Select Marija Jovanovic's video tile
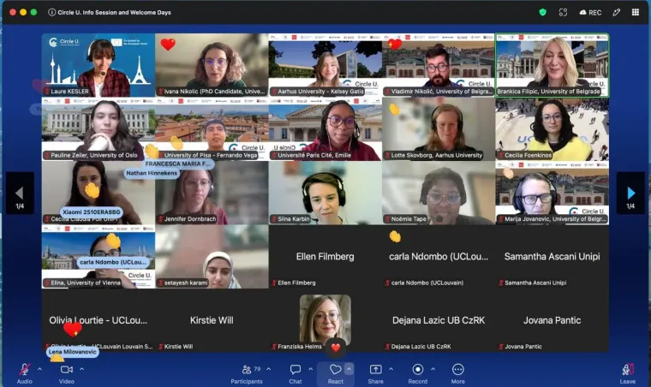Viewport: 651px width, 387px height. pos(552,193)
